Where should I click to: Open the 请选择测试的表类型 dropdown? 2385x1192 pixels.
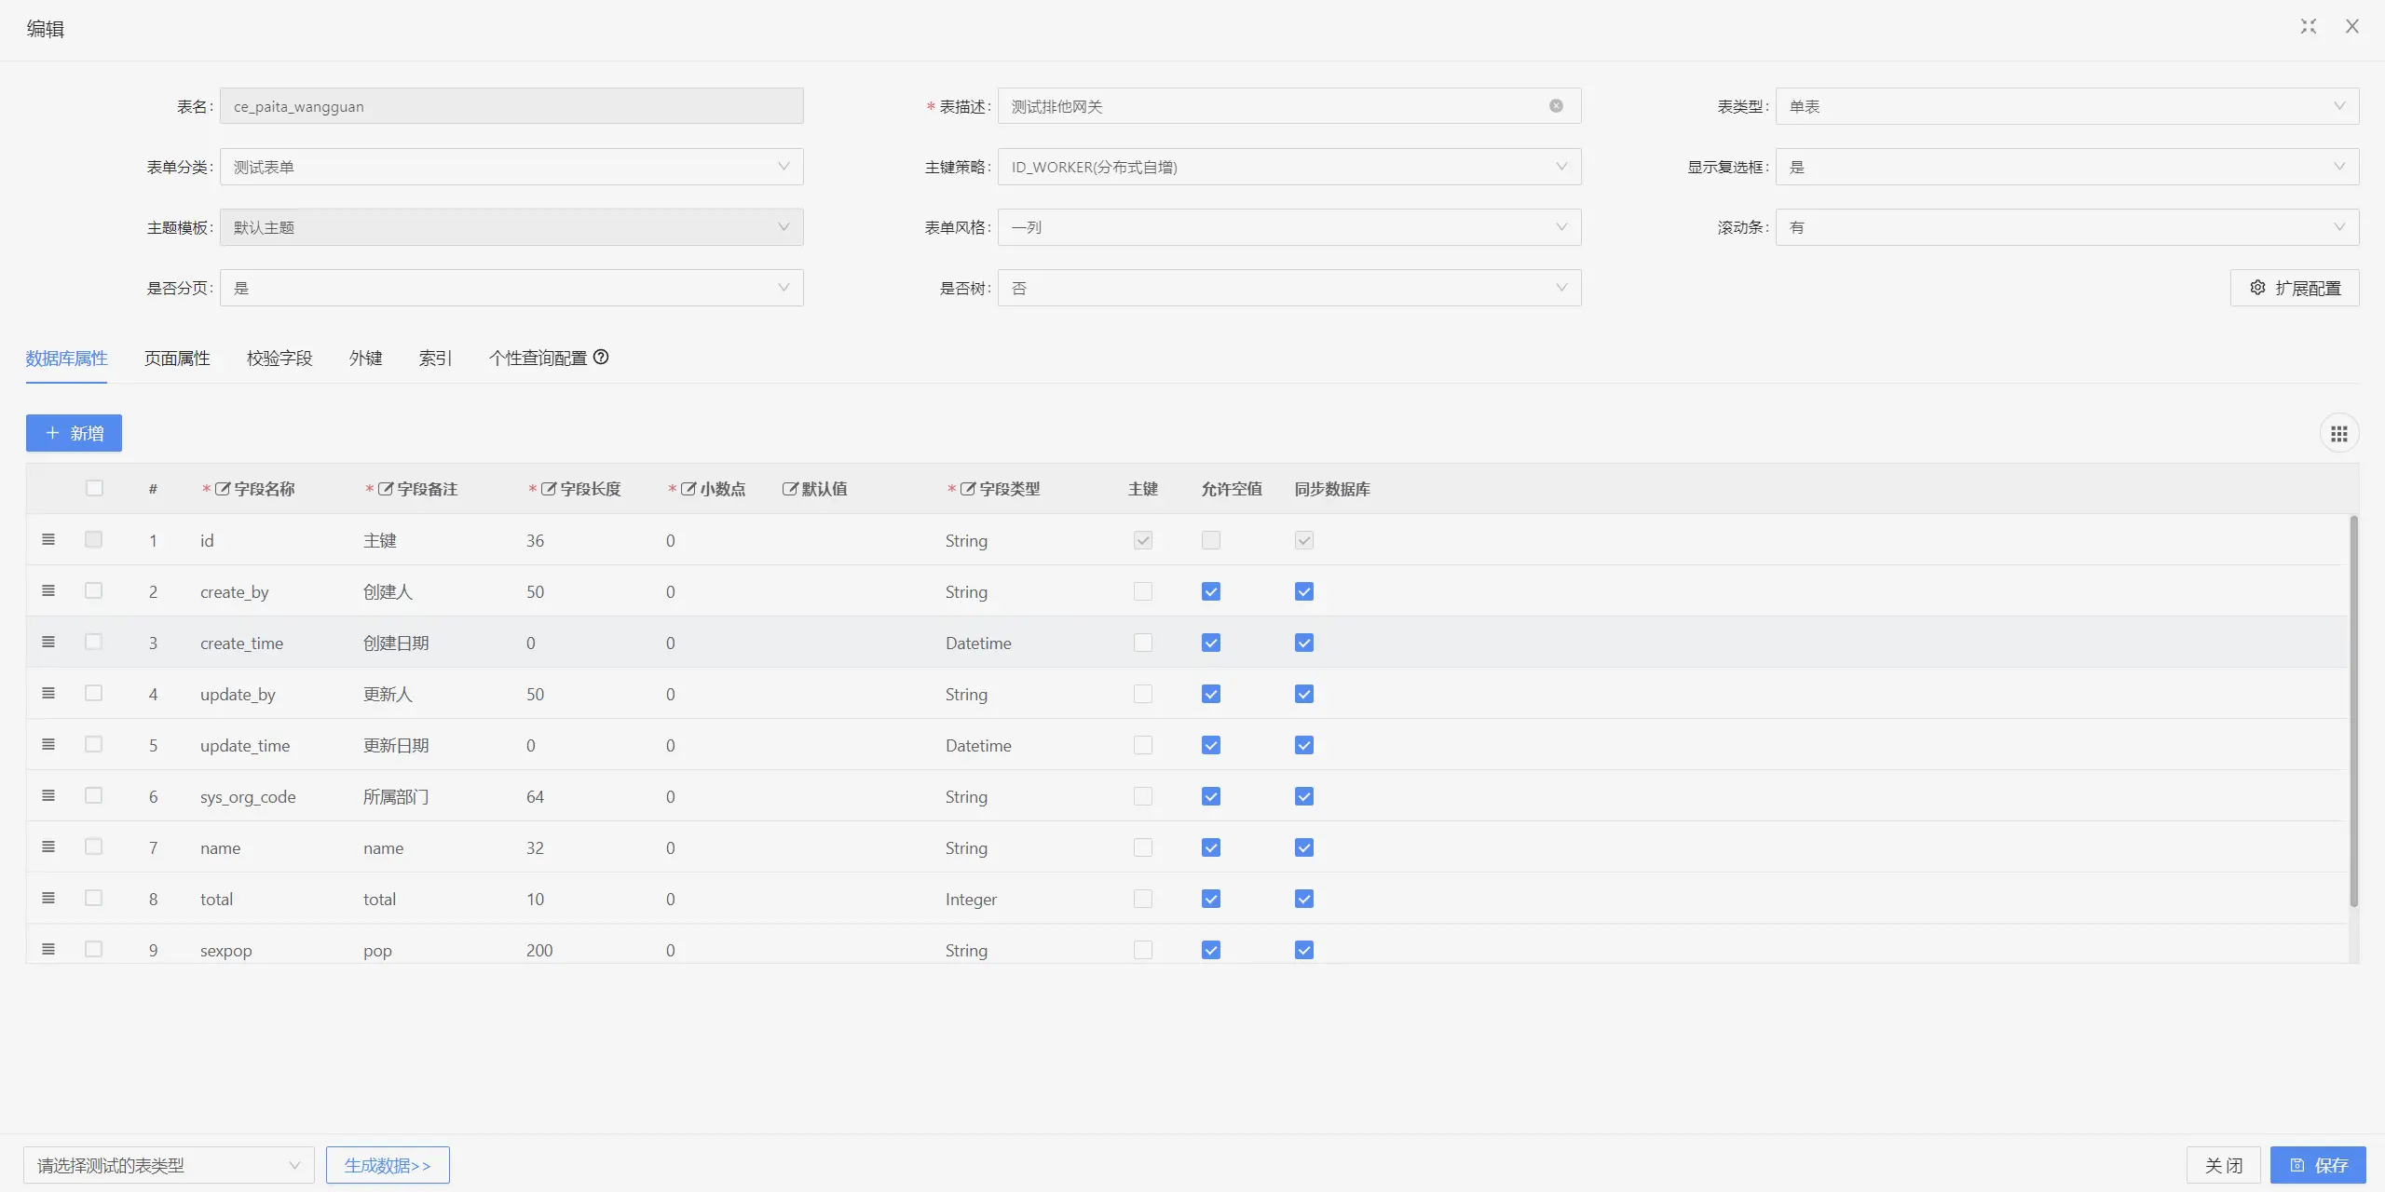click(x=169, y=1165)
